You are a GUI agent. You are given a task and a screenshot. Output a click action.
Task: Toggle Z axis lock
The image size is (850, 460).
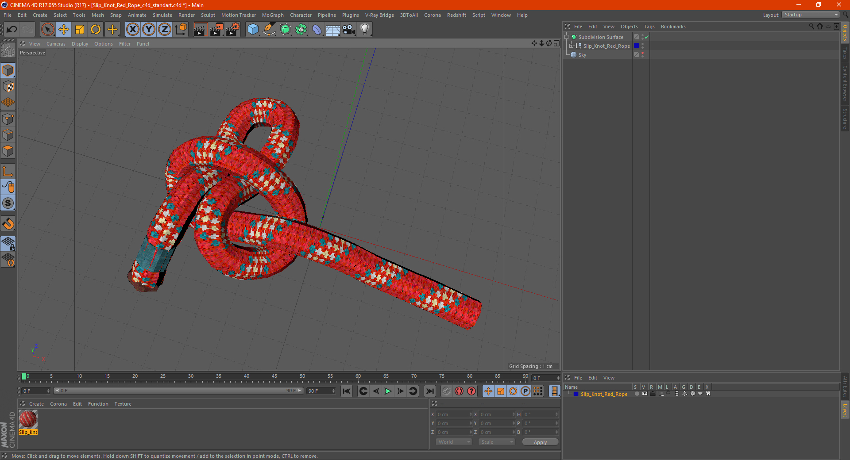[165, 30]
